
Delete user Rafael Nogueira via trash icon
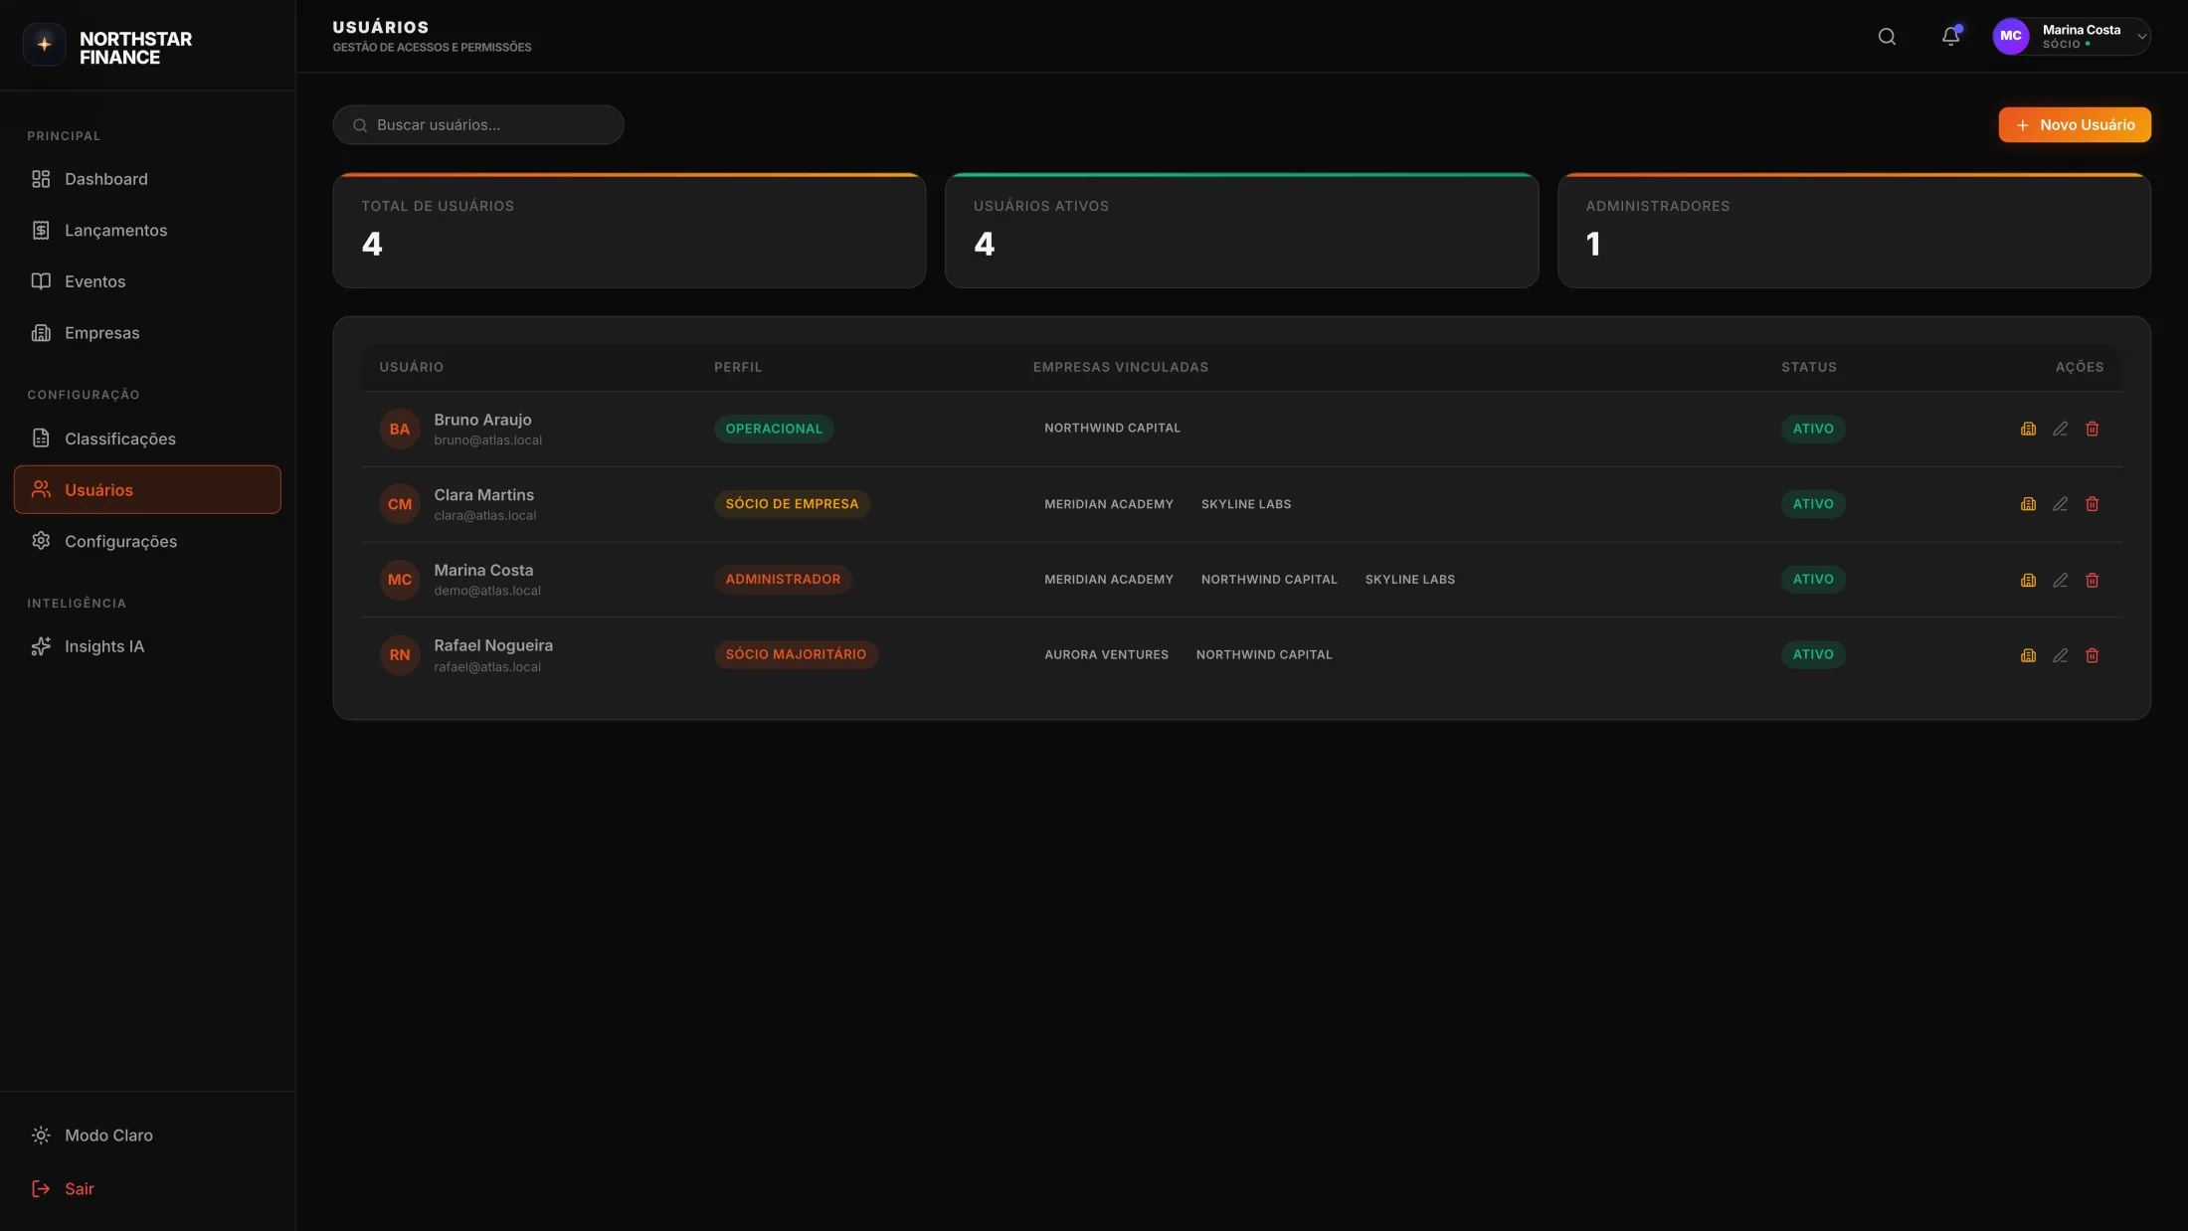click(x=2092, y=655)
